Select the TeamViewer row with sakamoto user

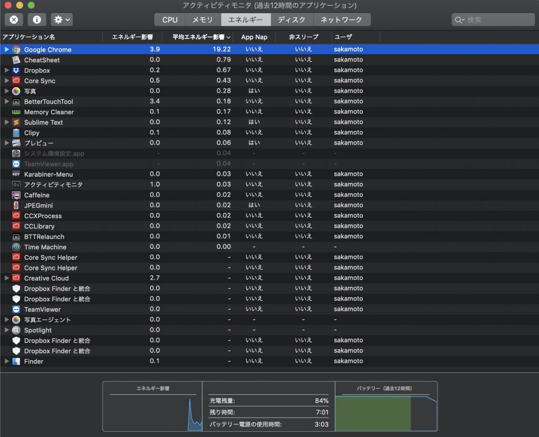[269, 309]
